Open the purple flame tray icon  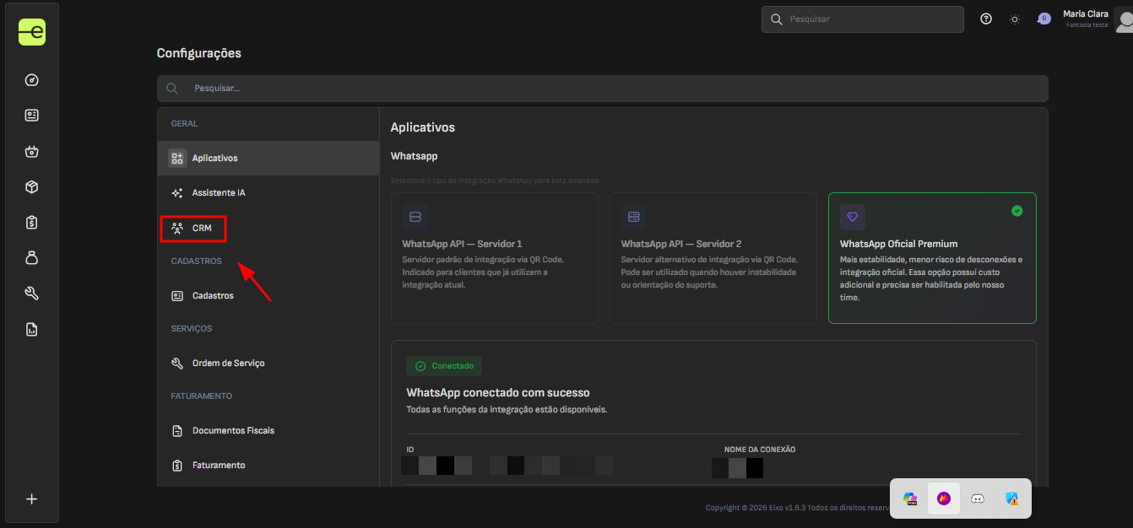(944, 498)
